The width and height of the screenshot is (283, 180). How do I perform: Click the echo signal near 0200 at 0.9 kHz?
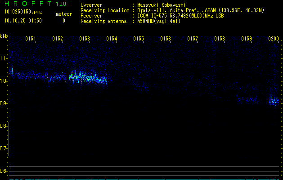(x=274, y=100)
